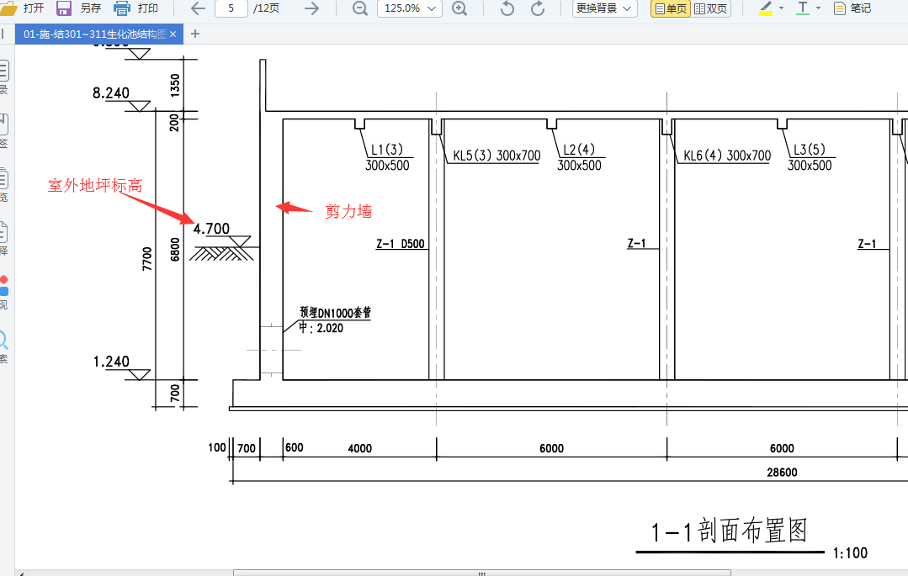The height and width of the screenshot is (576, 908).
Task: Select the yellow highlighter tool
Action: pyautogui.click(x=766, y=8)
